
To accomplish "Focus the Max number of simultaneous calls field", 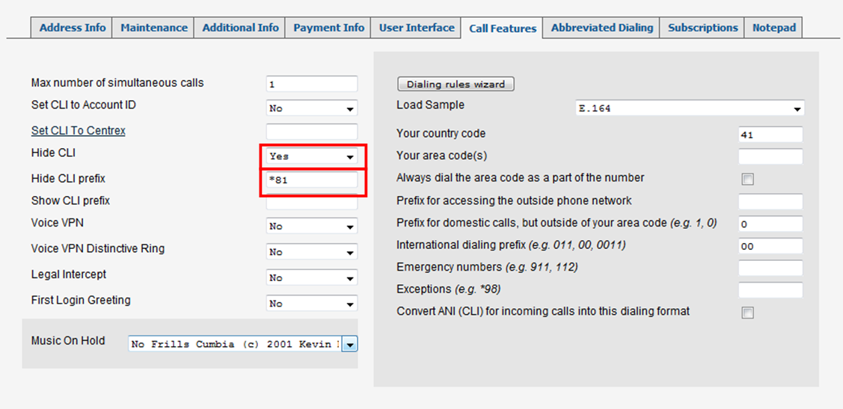I will 312,84.
